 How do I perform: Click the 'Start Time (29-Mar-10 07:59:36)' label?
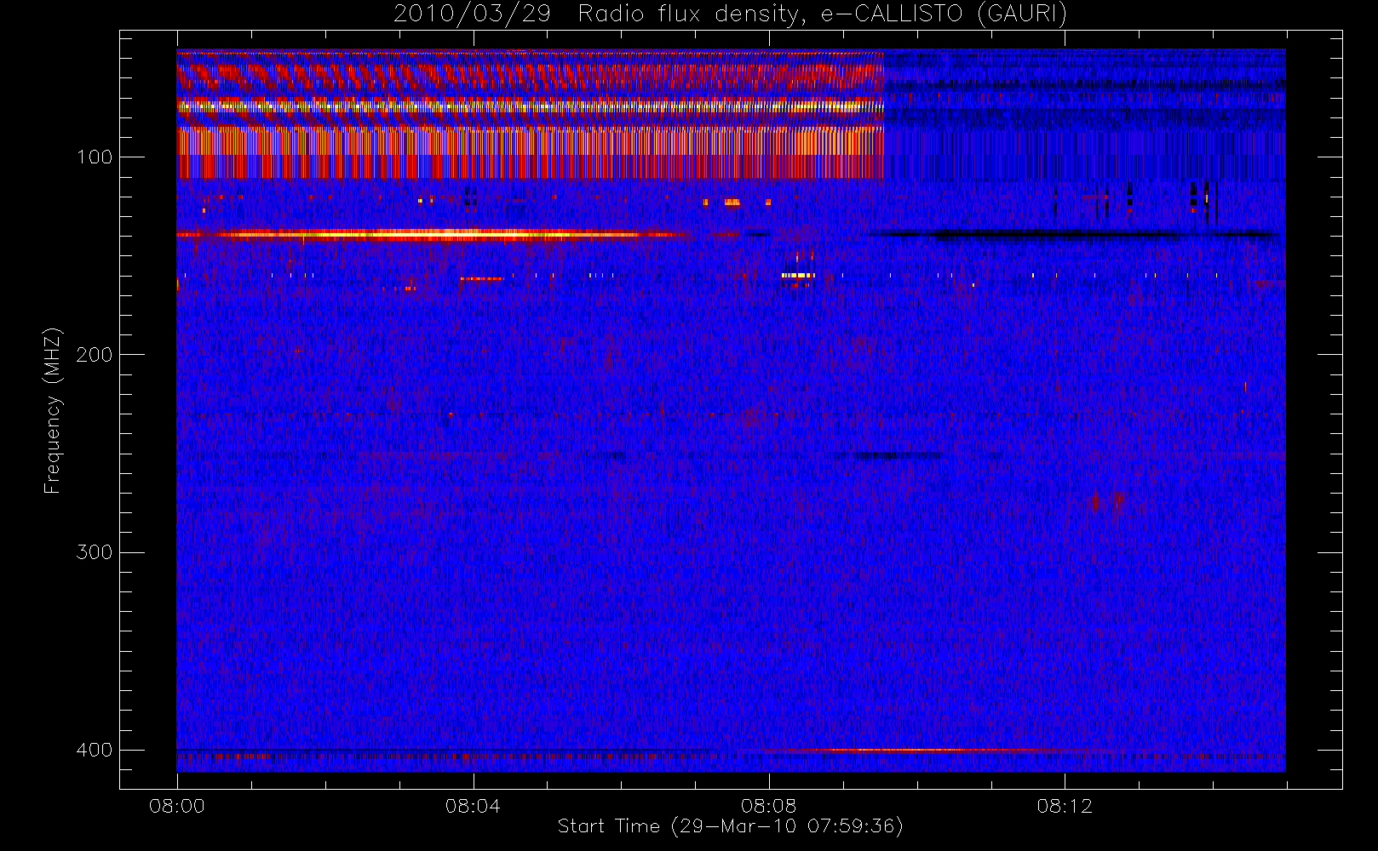(x=730, y=826)
